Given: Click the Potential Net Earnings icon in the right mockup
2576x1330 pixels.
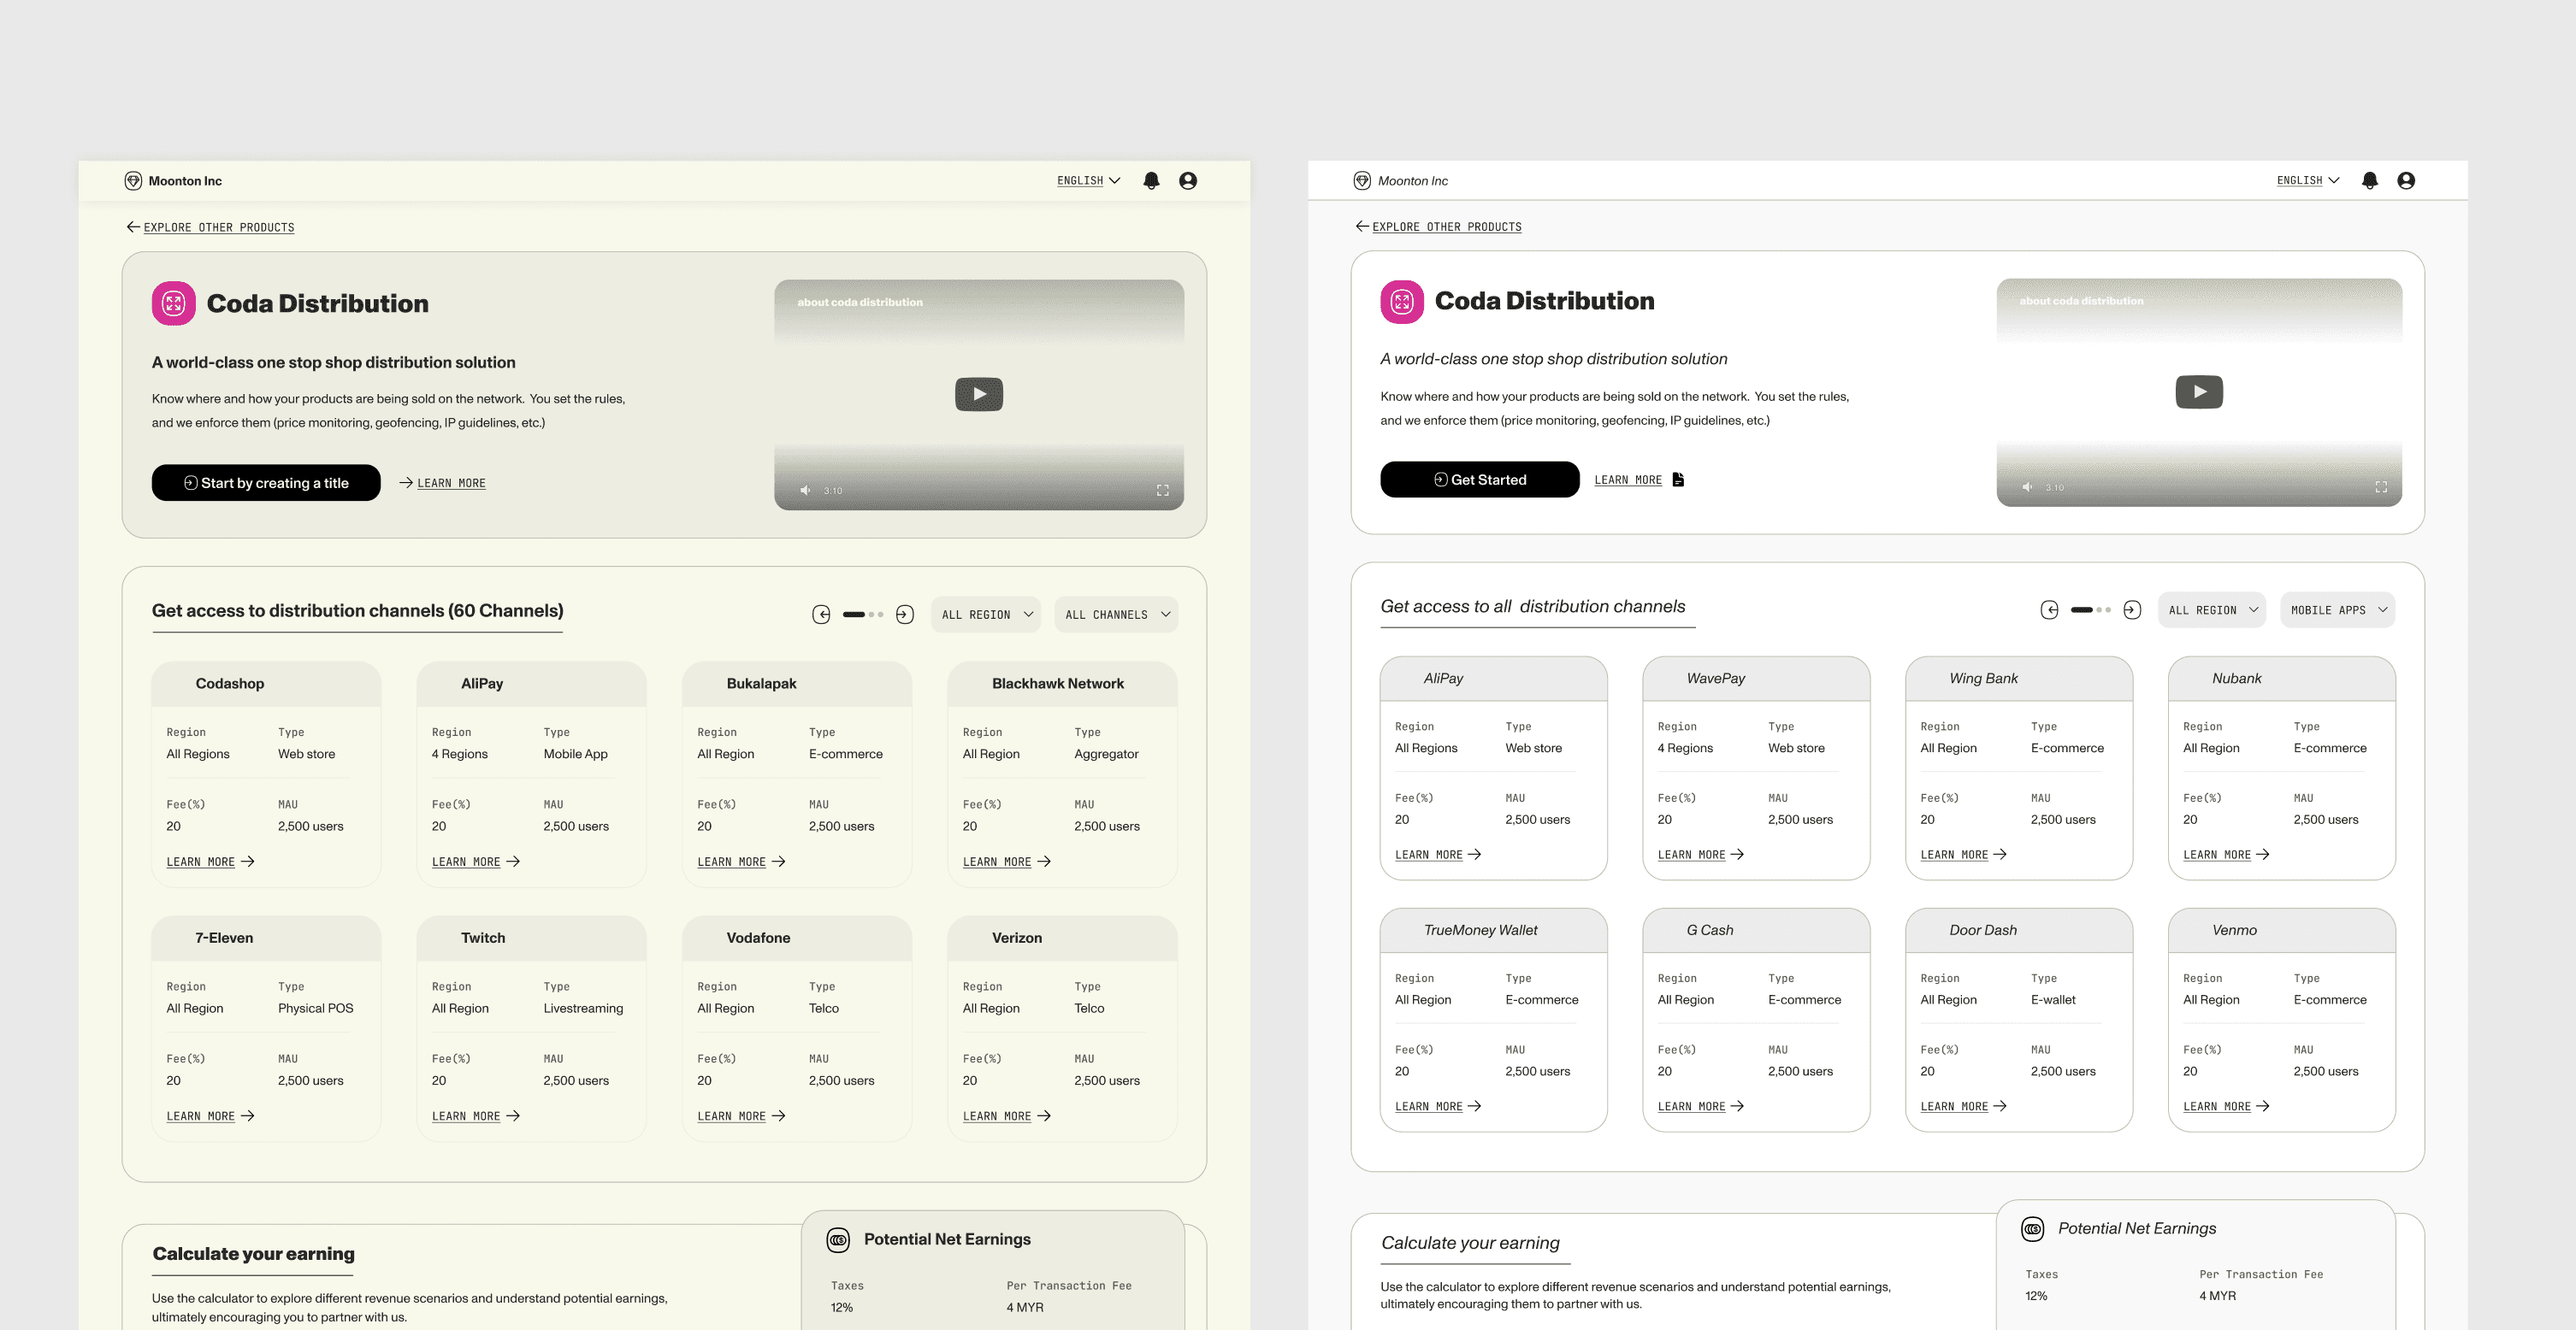Looking at the screenshot, I should (2033, 1229).
